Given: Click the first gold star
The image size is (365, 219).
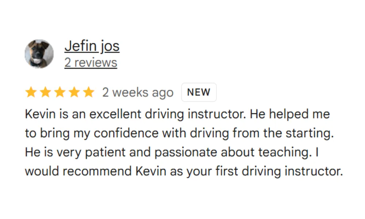Looking at the screenshot, I should point(31,92).
